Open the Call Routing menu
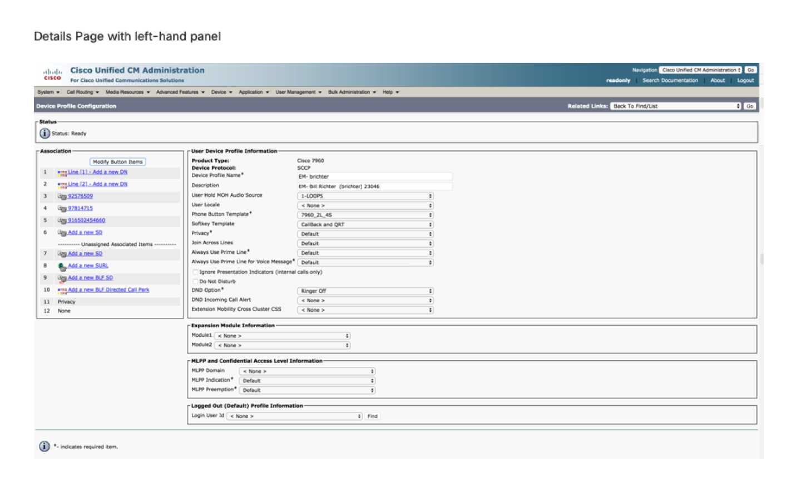 (x=82, y=92)
